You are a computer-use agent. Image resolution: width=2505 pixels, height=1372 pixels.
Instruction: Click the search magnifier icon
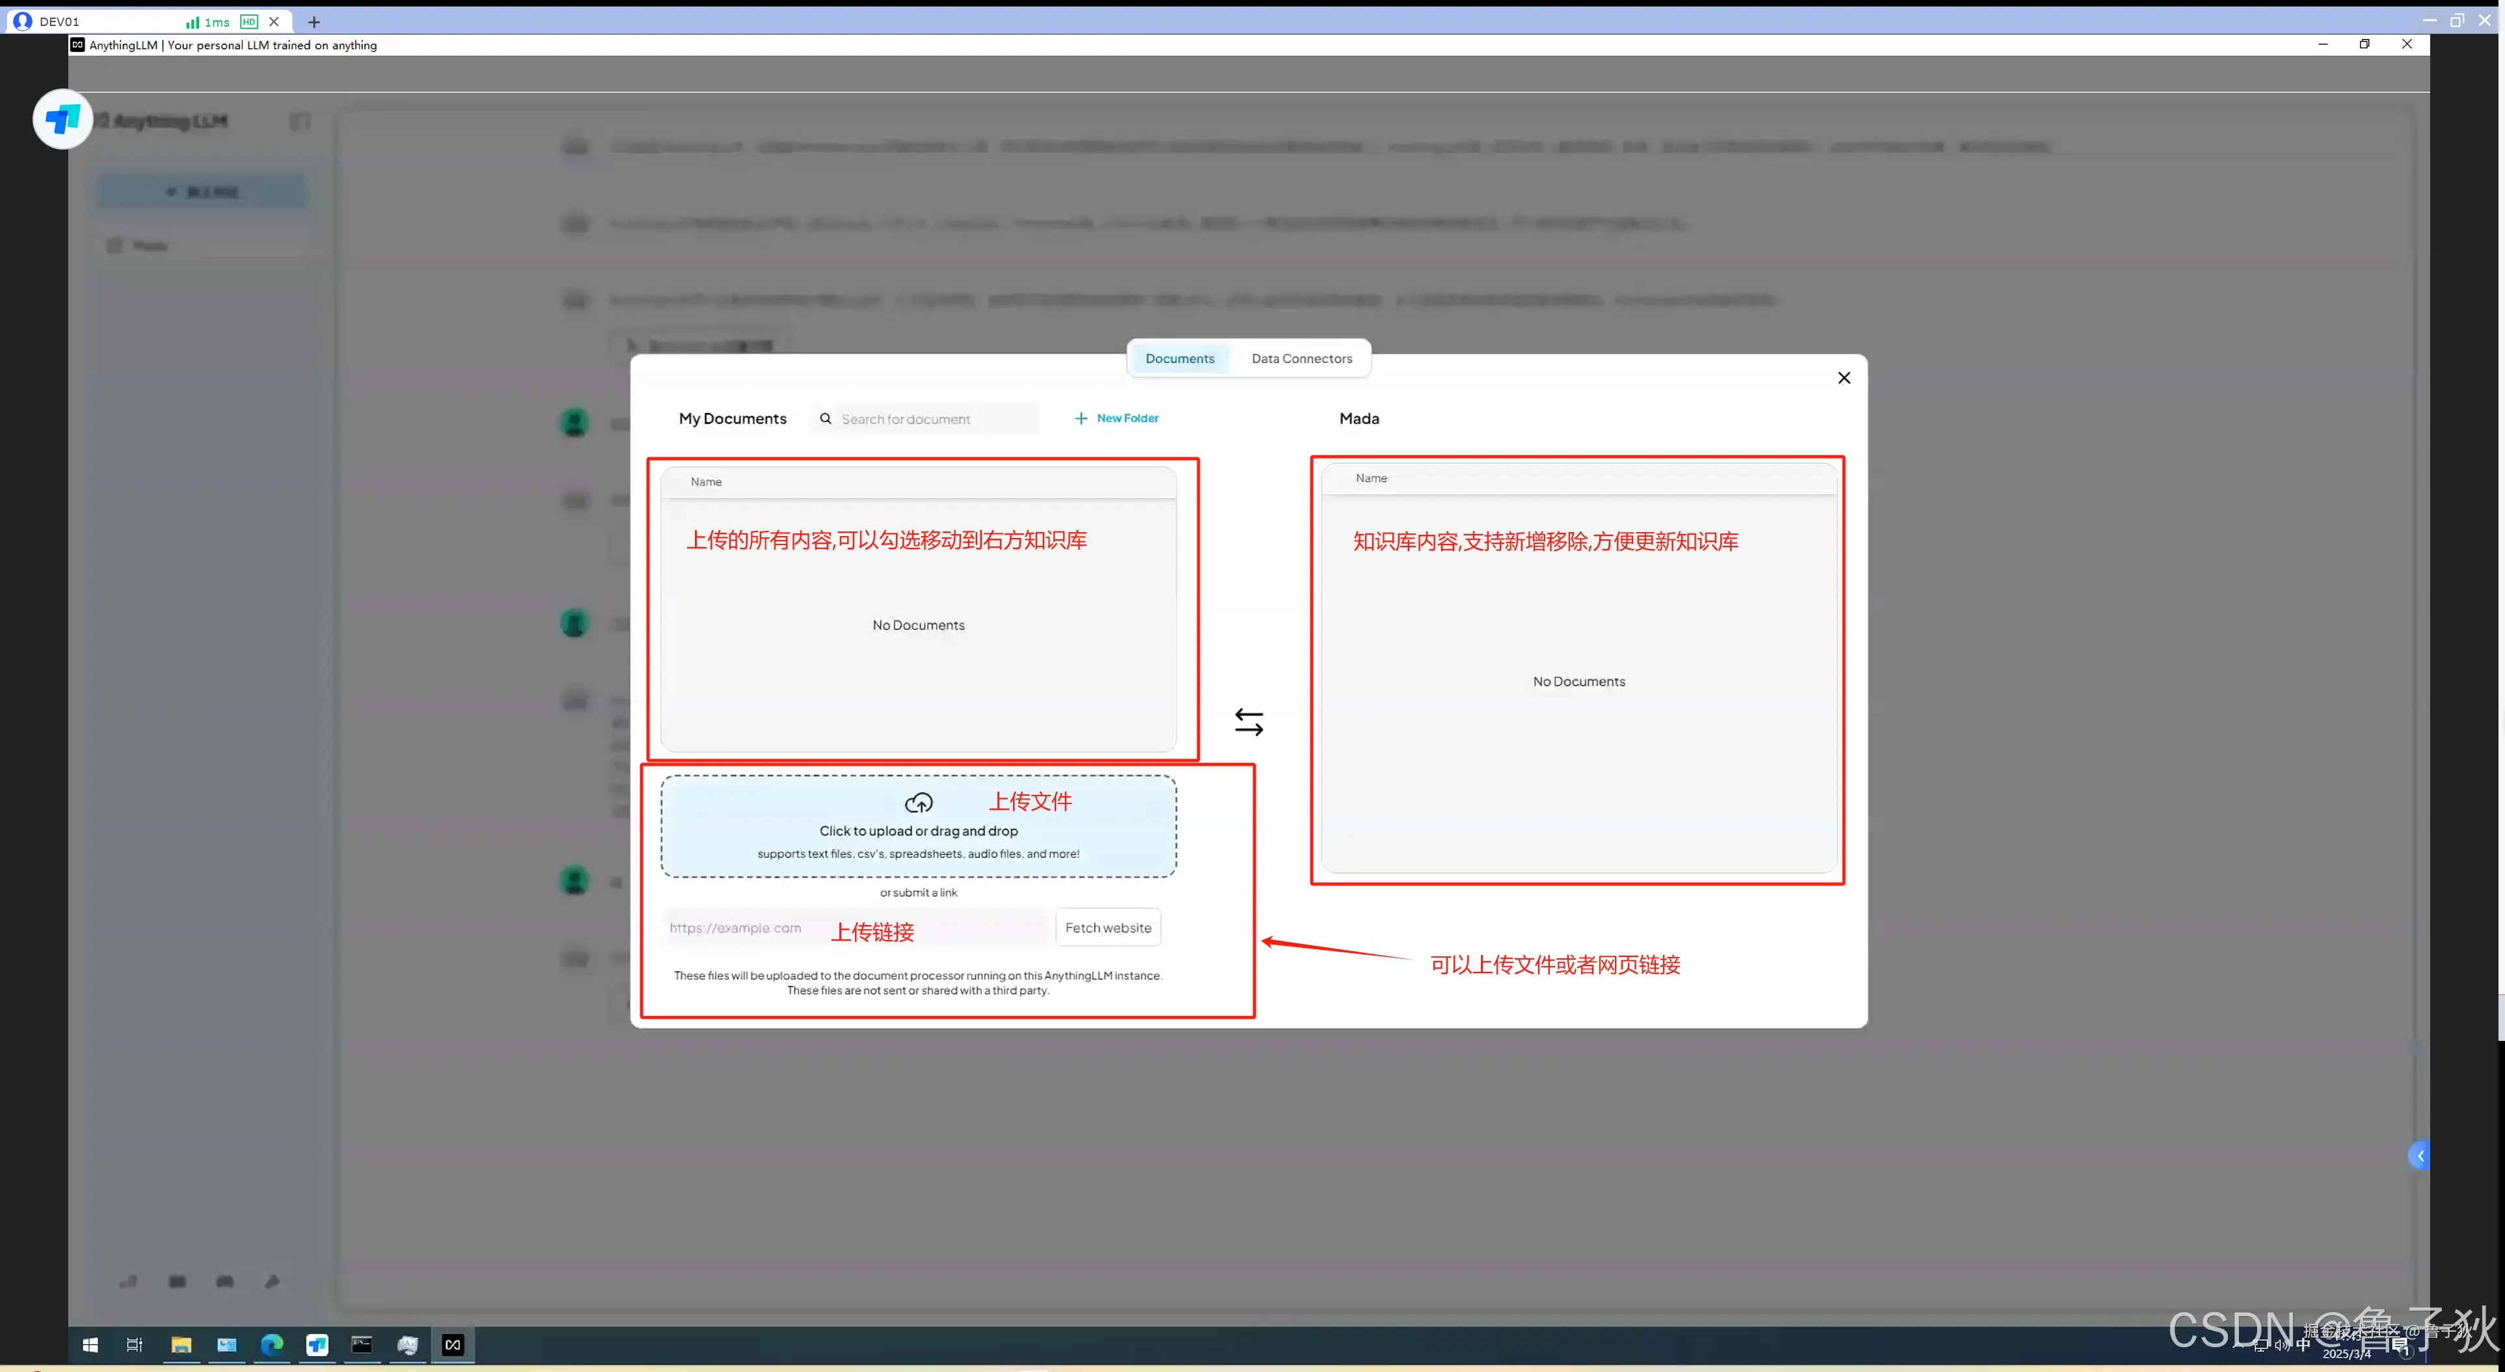click(824, 418)
